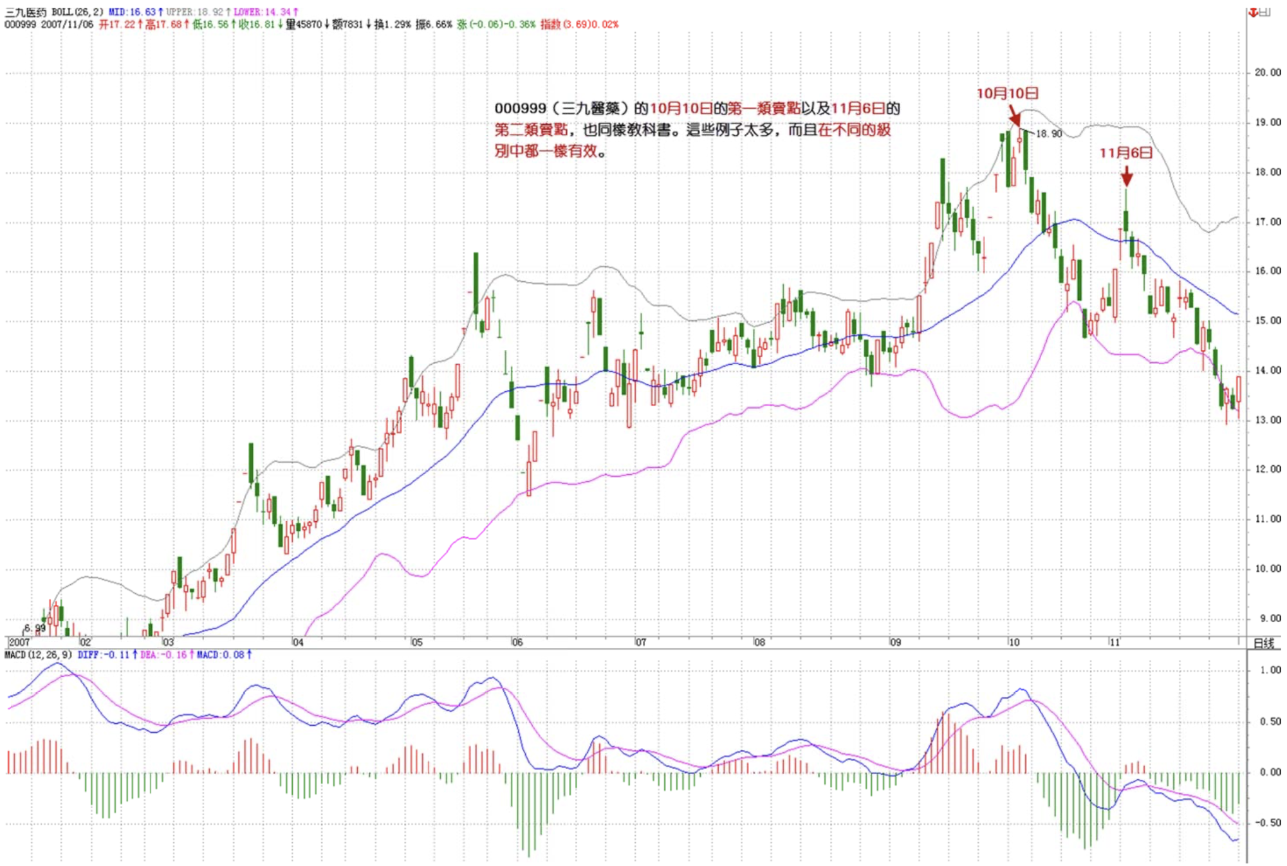The image size is (1287, 866).
Task: Switch the period using the 日线 label
Action: pos(1263,643)
